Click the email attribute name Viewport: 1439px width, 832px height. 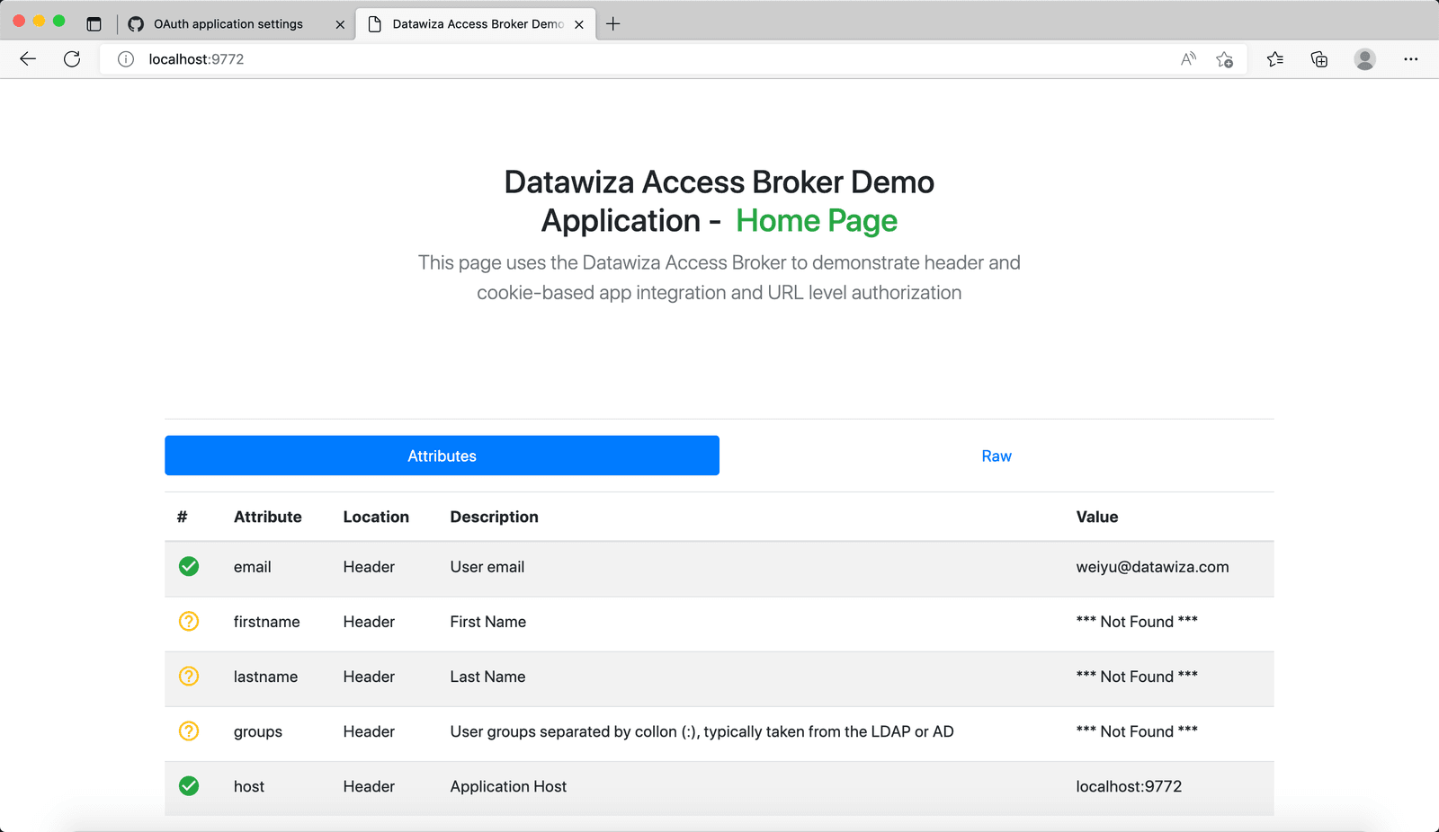pyautogui.click(x=252, y=567)
